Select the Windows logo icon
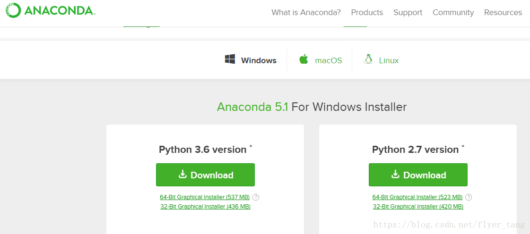530x234 pixels. click(230, 59)
